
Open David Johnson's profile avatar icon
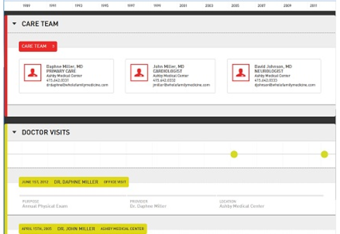240,73
